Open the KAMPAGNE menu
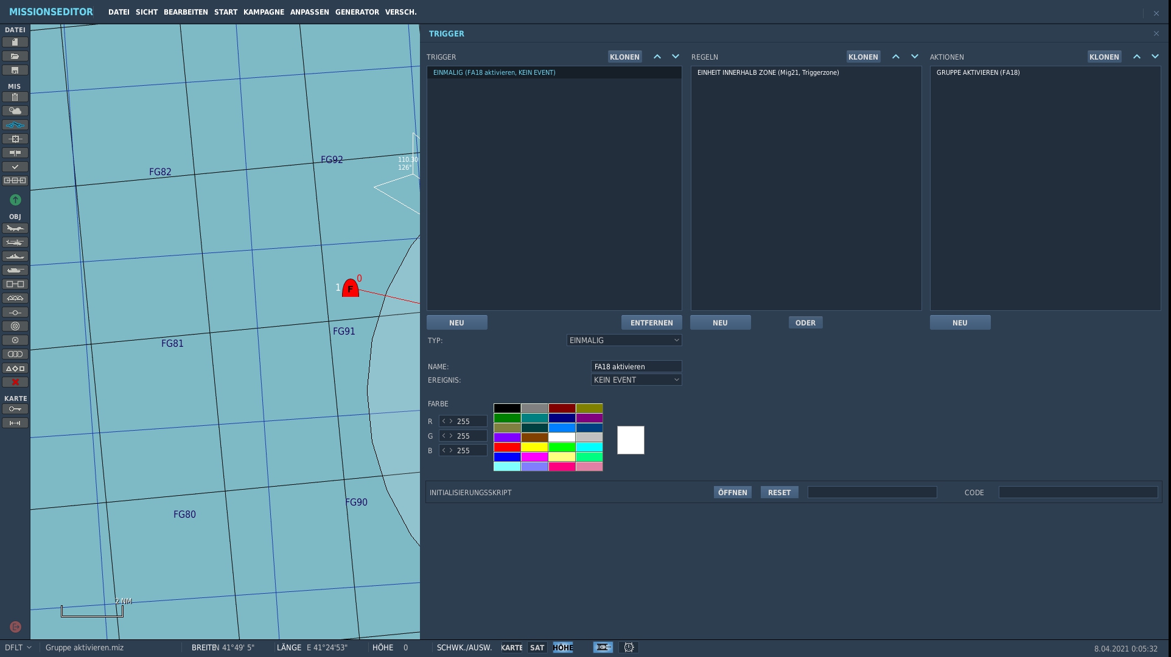 pos(264,12)
